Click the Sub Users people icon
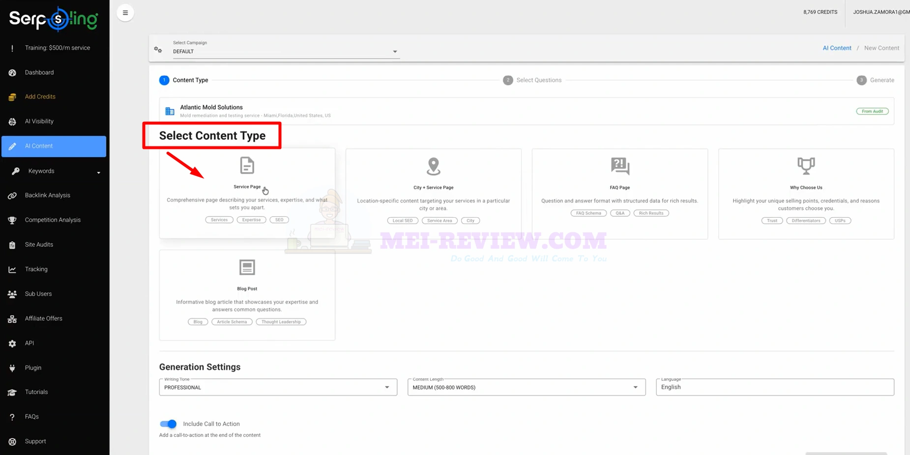Screen dimensions: 910x455 click(x=12, y=294)
